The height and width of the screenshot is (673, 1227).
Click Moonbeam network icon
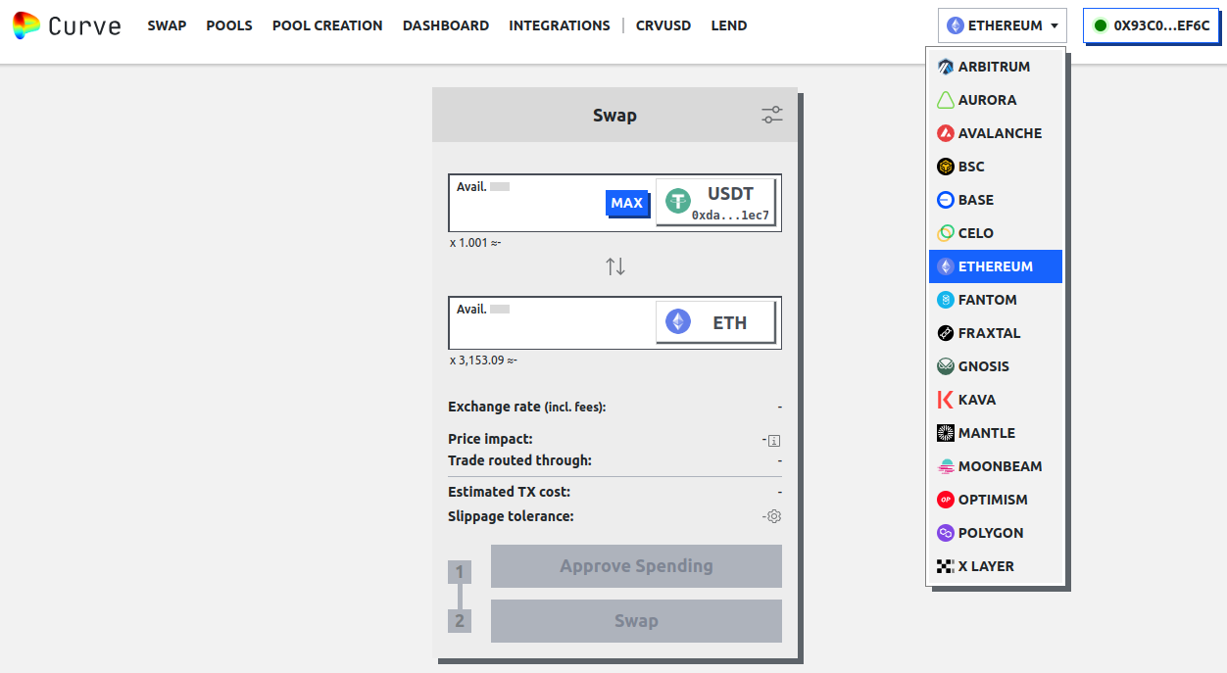946,466
